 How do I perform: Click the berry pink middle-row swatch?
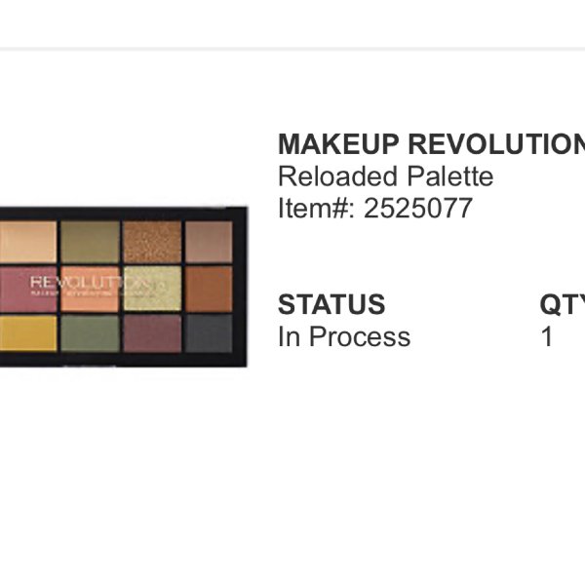(28, 289)
